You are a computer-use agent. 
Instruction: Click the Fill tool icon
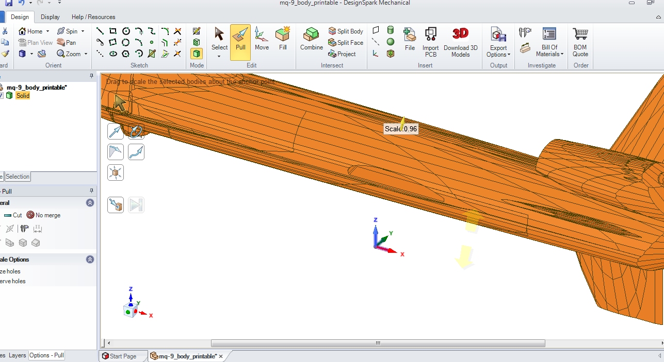(283, 39)
